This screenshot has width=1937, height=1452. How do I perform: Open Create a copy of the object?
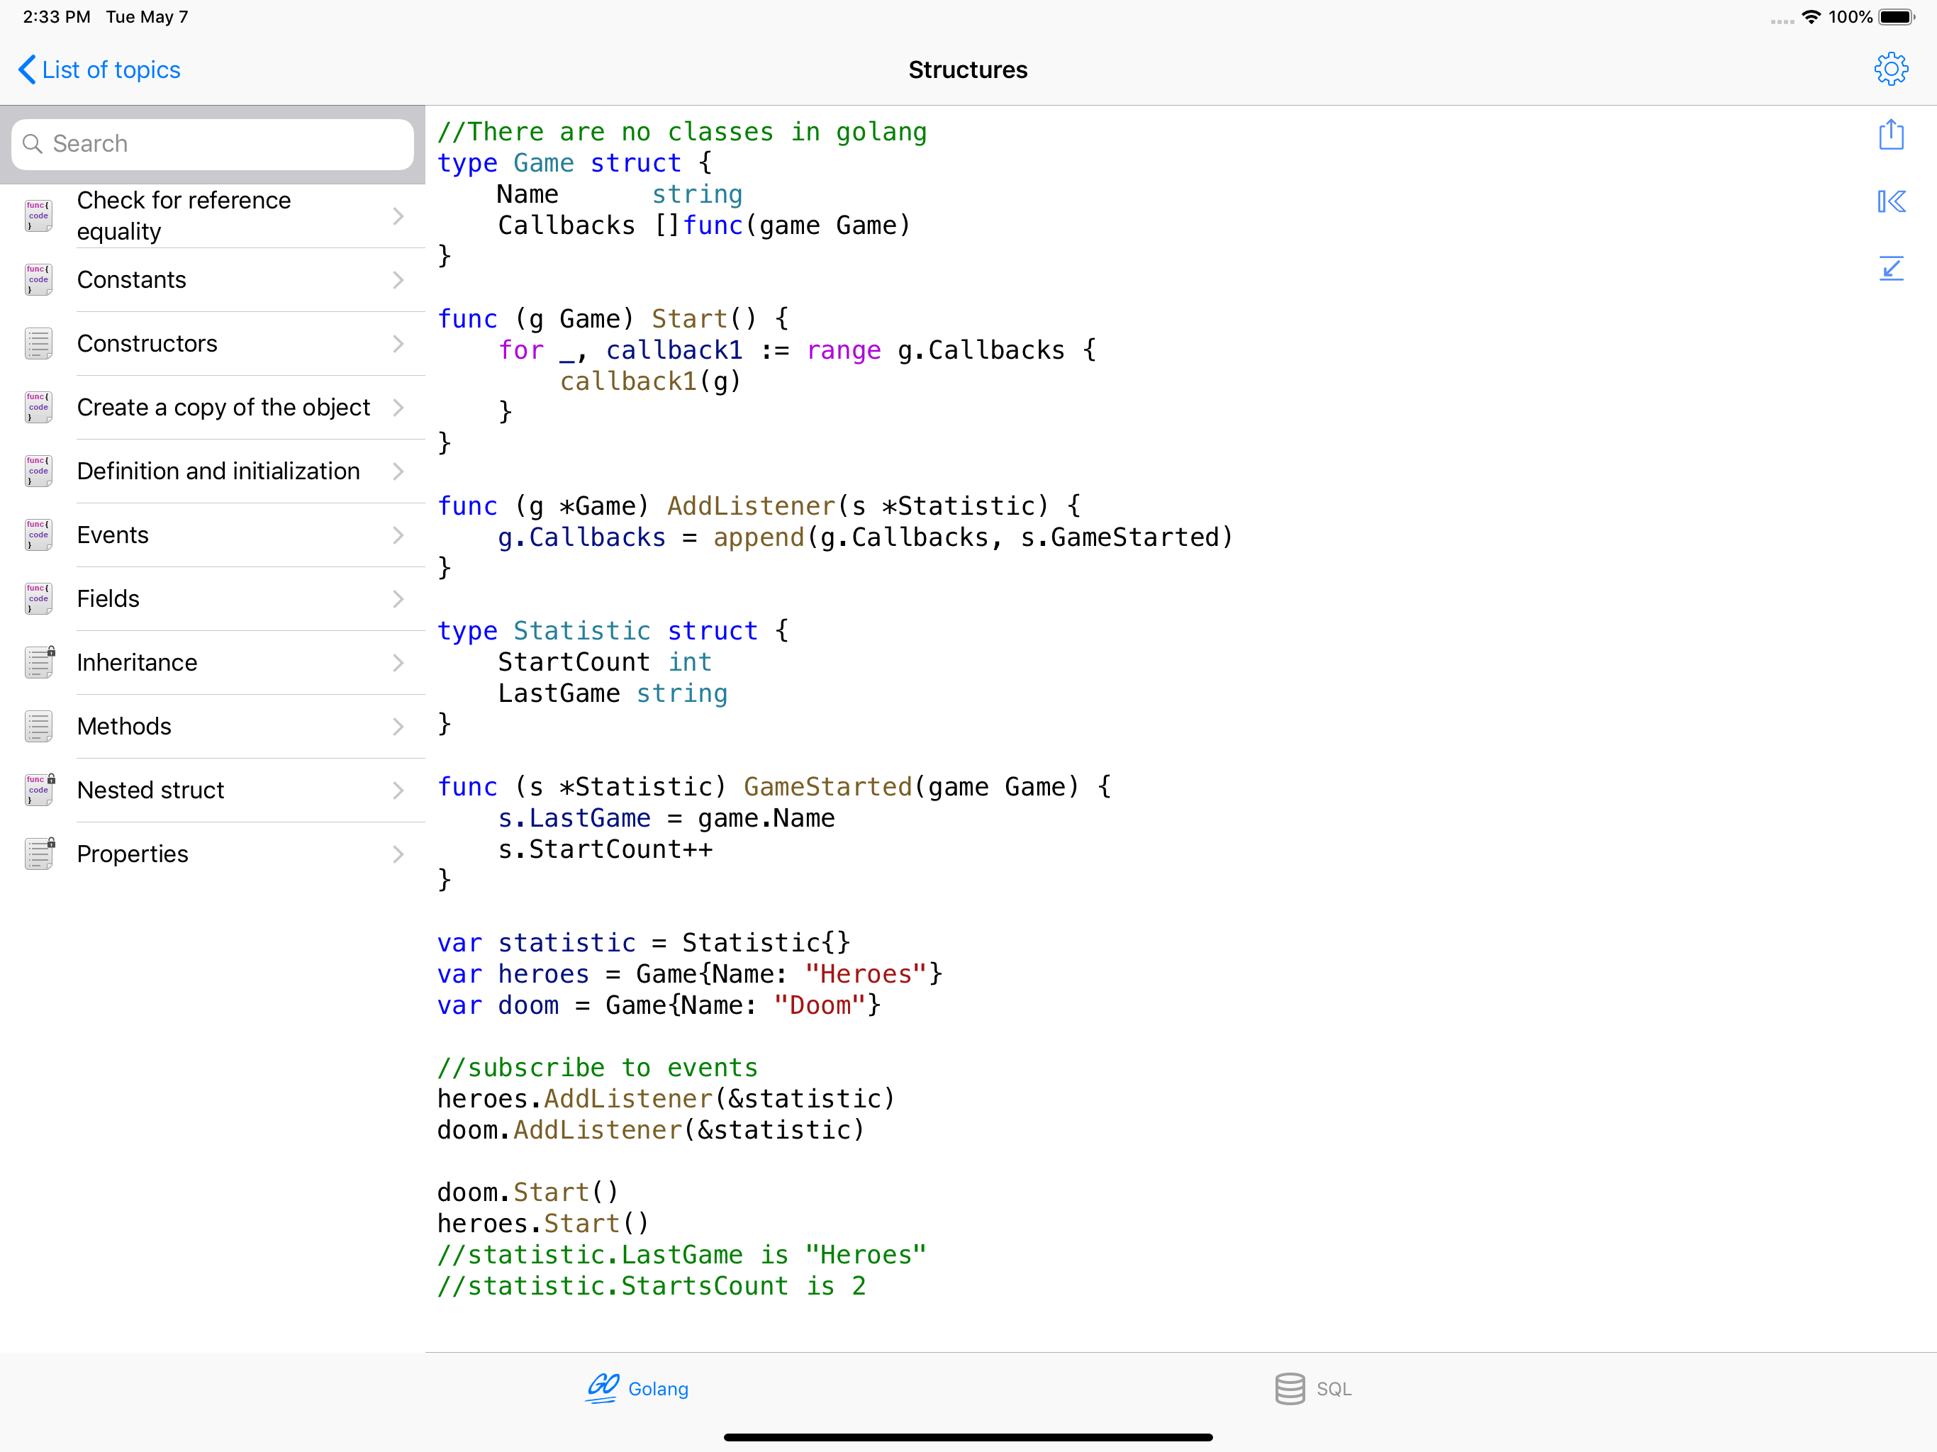tap(223, 407)
